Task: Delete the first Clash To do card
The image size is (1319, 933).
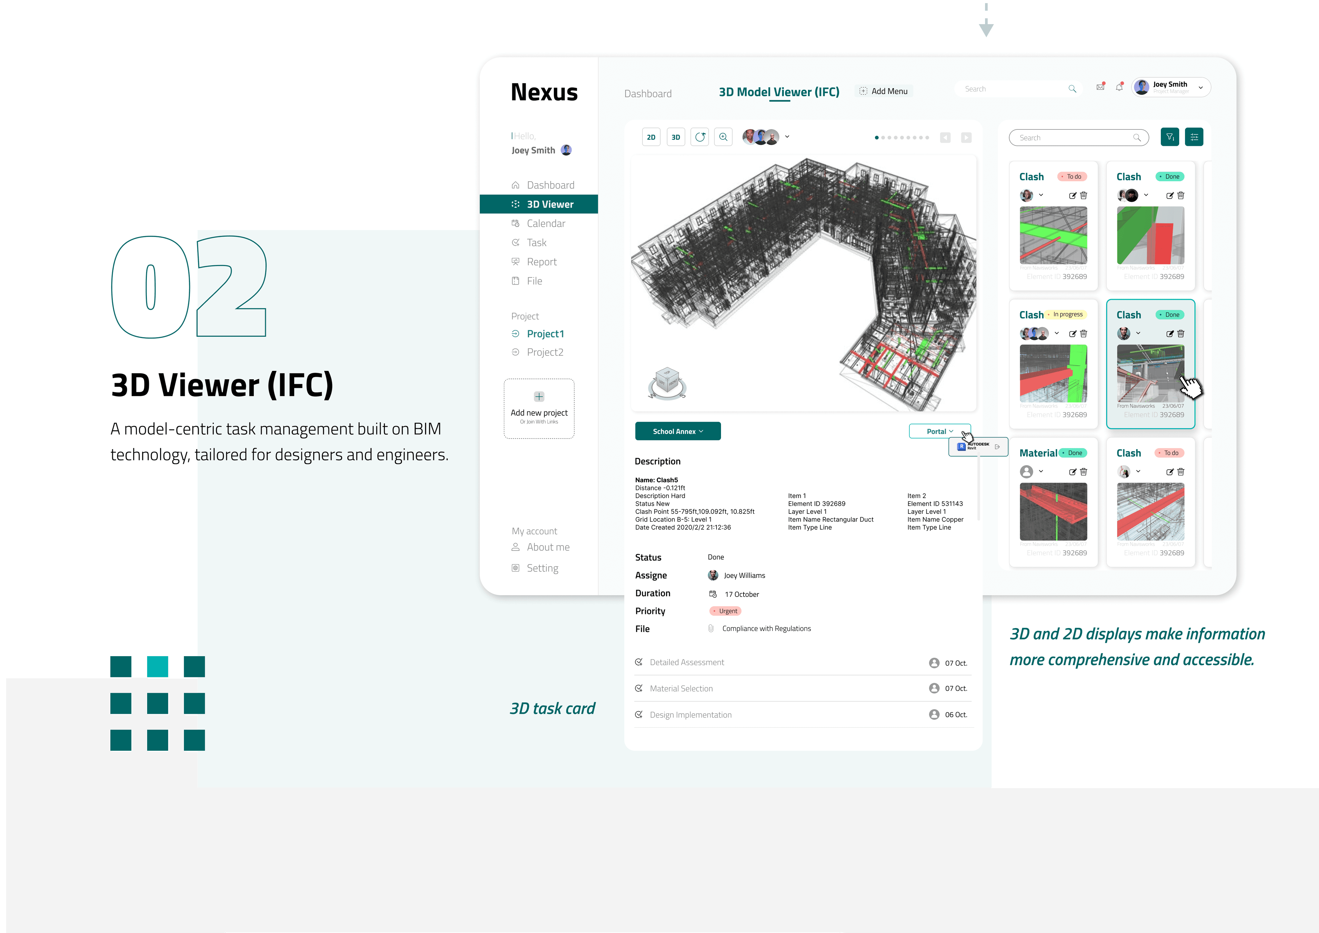Action: point(1084,195)
